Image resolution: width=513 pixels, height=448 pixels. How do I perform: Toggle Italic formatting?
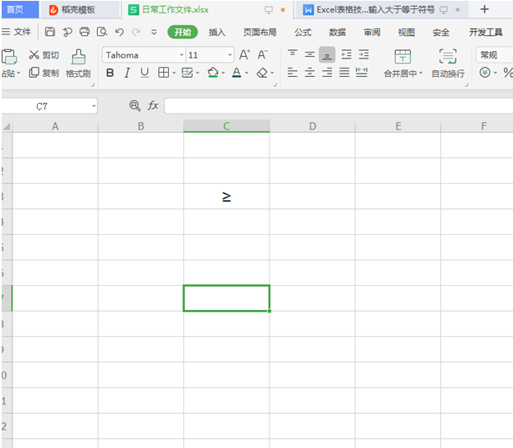(127, 73)
